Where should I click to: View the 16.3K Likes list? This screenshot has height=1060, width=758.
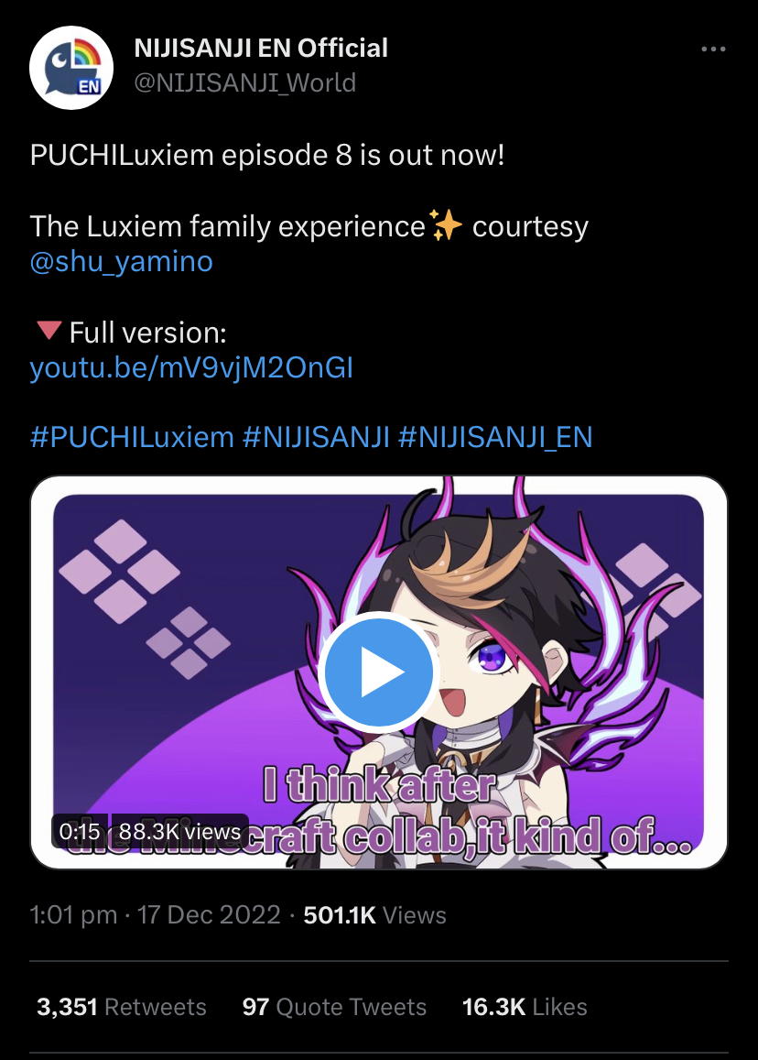tap(525, 1007)
